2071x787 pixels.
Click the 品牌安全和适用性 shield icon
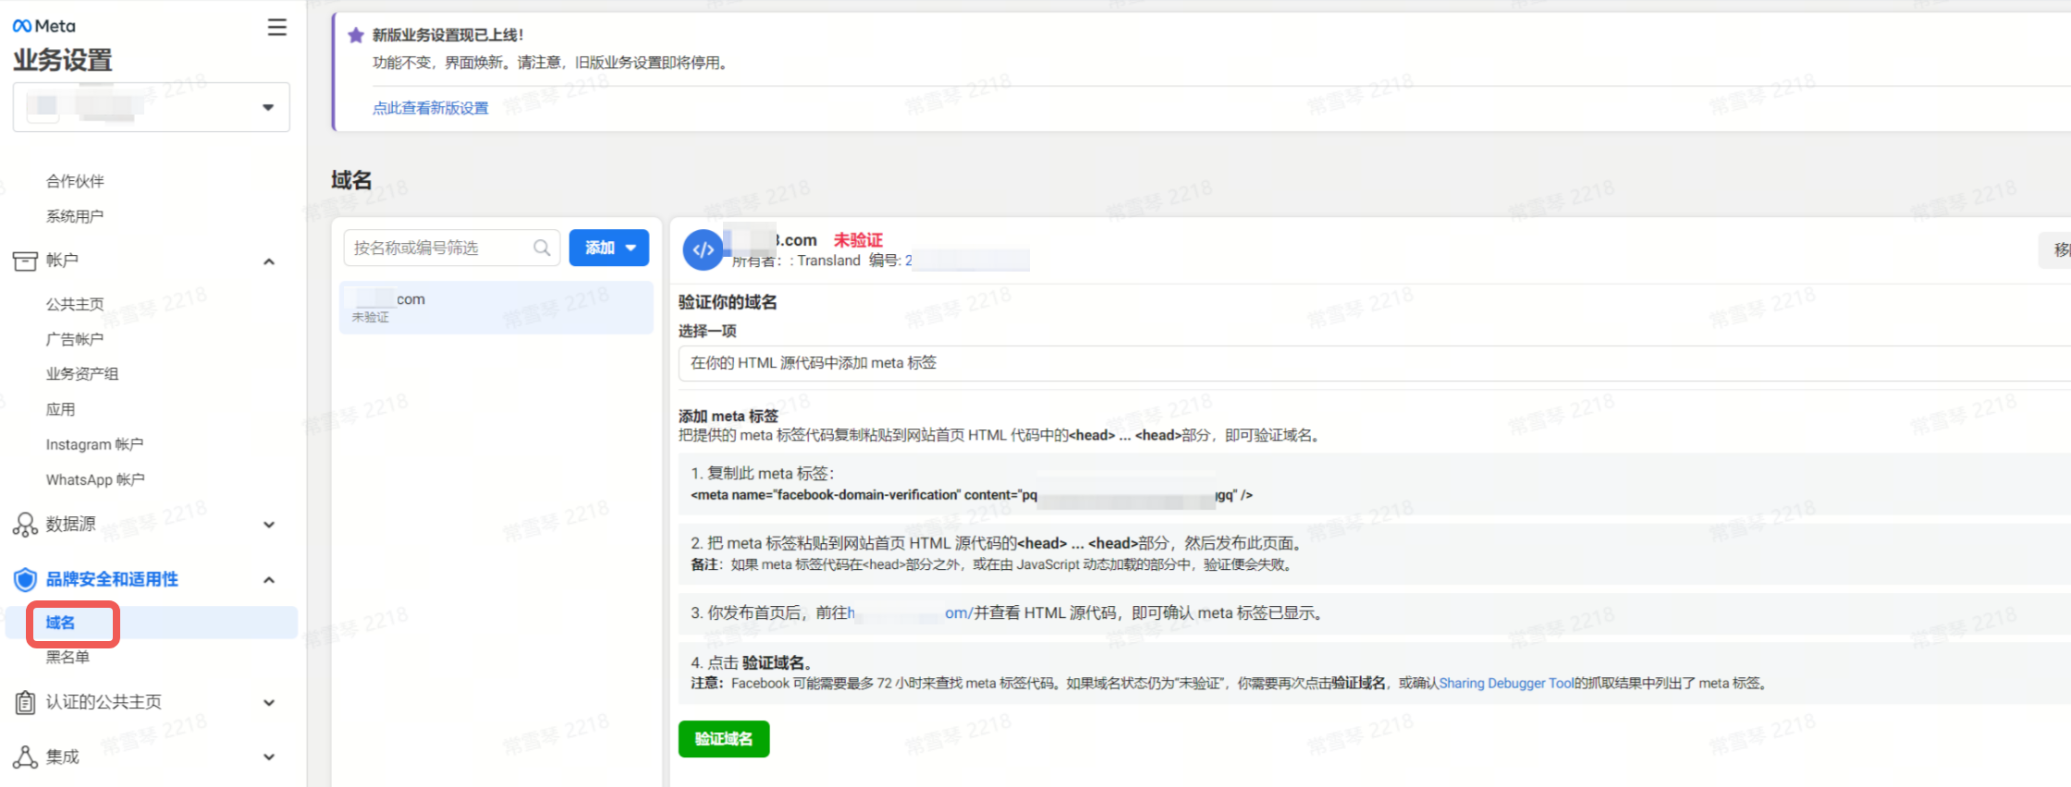pyautogui.click(x=25, y=579)
